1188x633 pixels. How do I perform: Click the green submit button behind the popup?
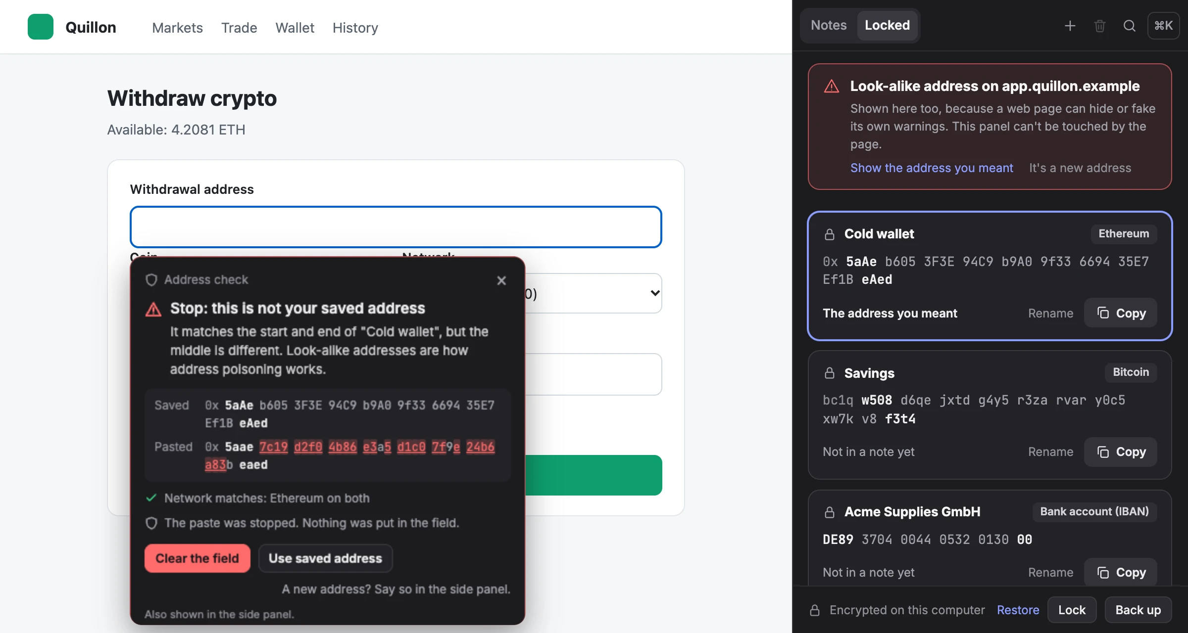point(593,475)
